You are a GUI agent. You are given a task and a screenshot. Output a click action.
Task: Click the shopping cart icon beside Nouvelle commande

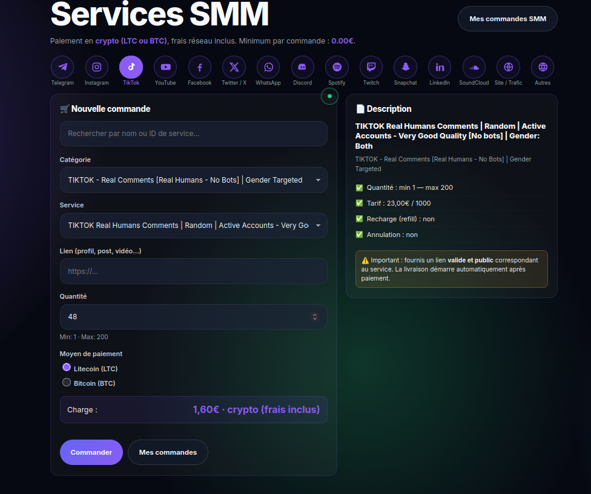pyautogui.click(x=64, y=109)
